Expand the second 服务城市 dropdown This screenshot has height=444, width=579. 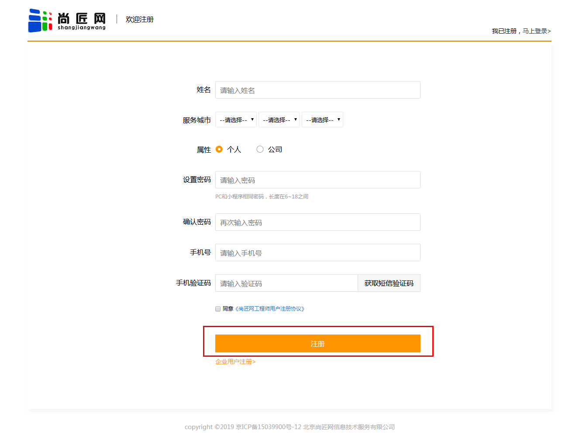click(279, 120)
